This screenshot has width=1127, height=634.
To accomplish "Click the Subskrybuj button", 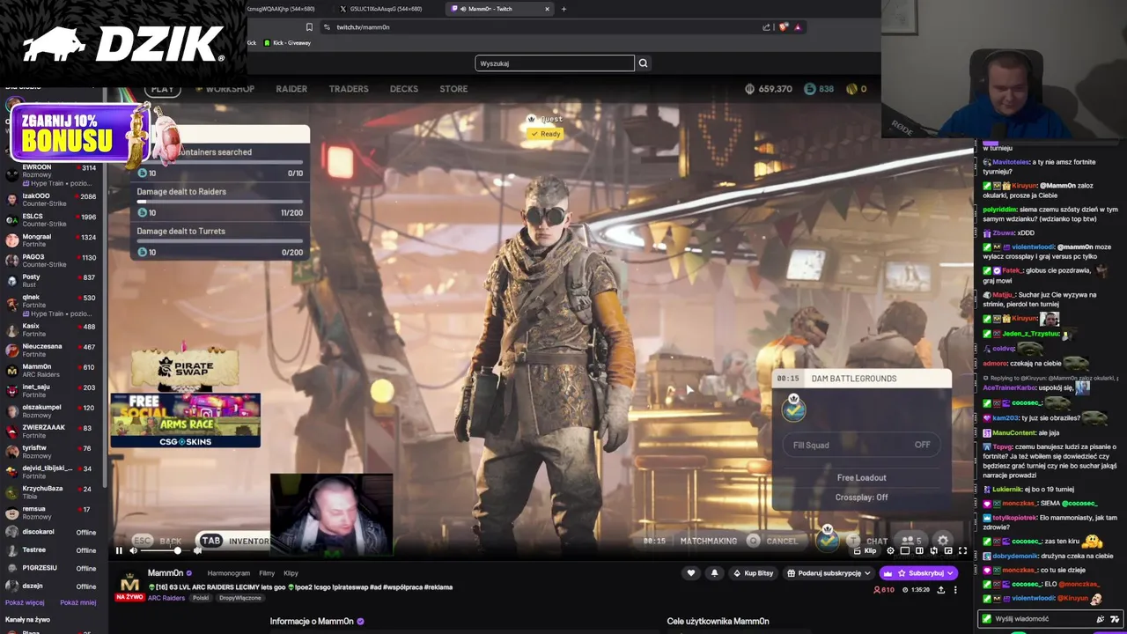I will pos(920,572).
